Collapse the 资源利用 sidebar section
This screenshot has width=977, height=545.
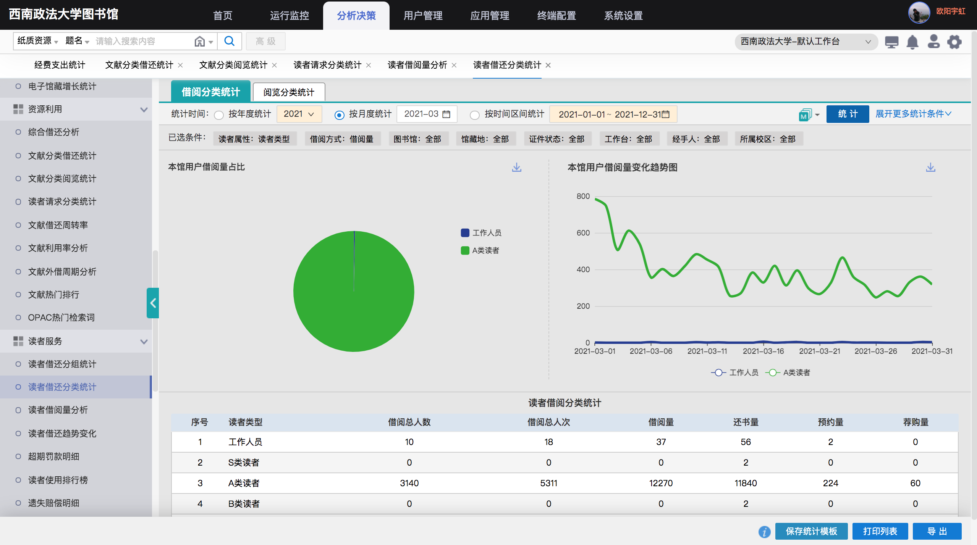click(x=144, y=110)
